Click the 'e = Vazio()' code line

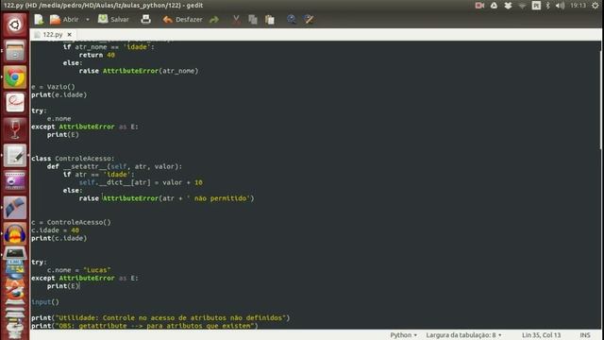pyautogui.click(x=53, y=87)
